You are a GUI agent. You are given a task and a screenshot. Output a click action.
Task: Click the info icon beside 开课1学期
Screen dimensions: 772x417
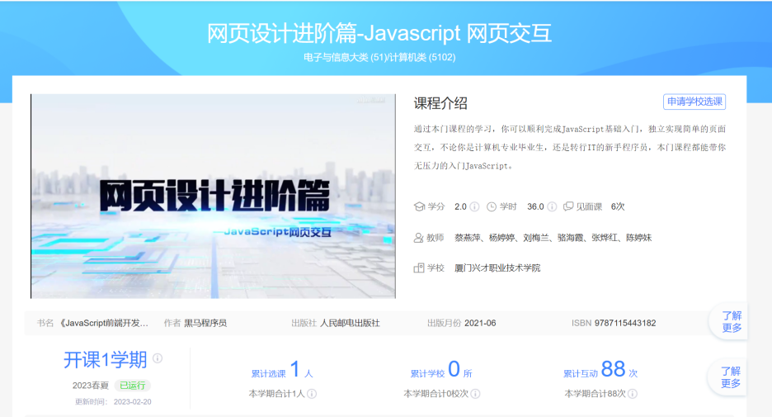158,358
